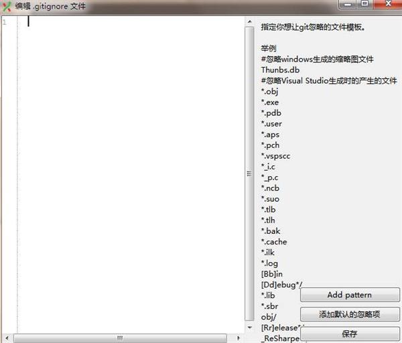Place cursor in .gitignore editor line 1
This screenshot has width=402, height=343.
(x=131, y=21)
